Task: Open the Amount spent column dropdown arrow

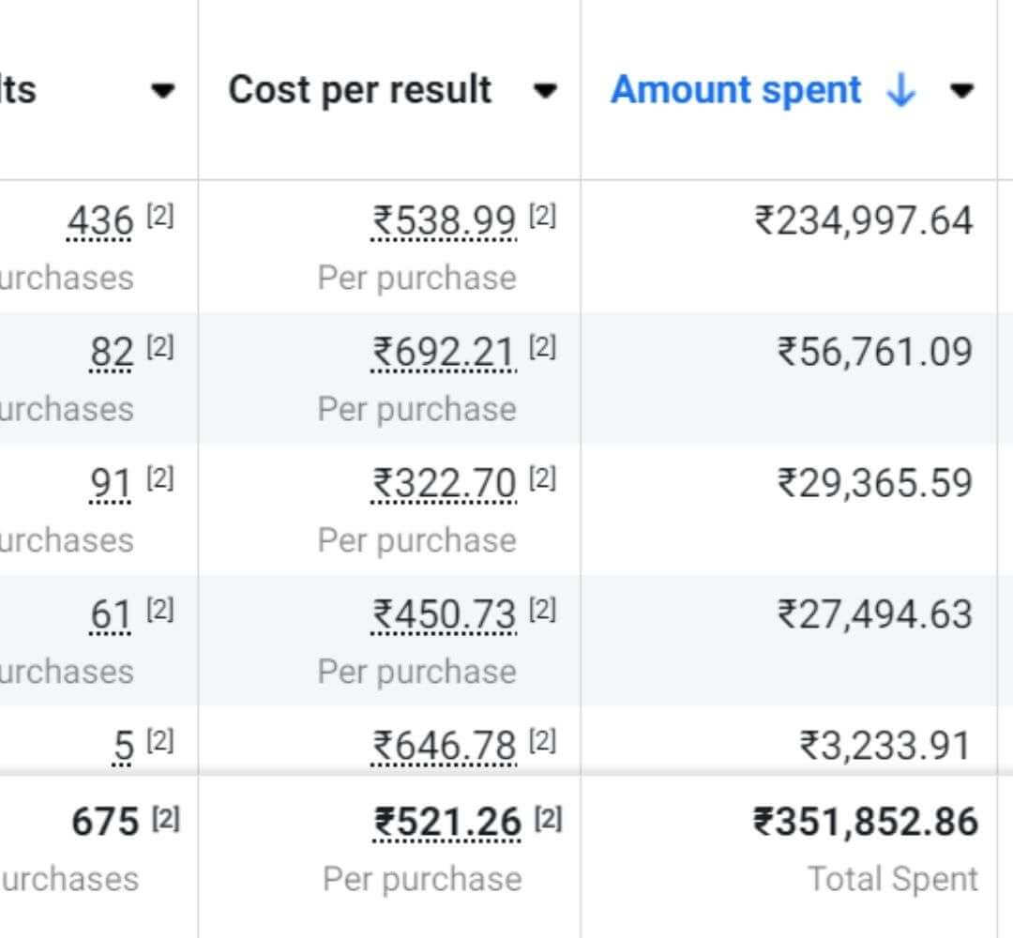Action: [961, 90]
